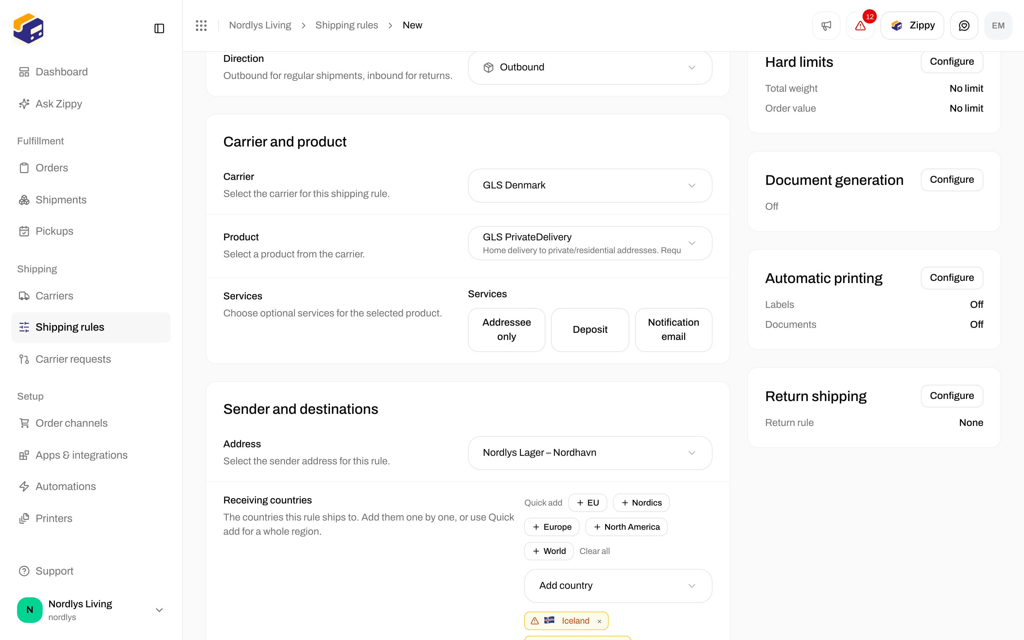Clear all receiving countries
This screenshot has height=640, width=1024.
tap(594, 551)
